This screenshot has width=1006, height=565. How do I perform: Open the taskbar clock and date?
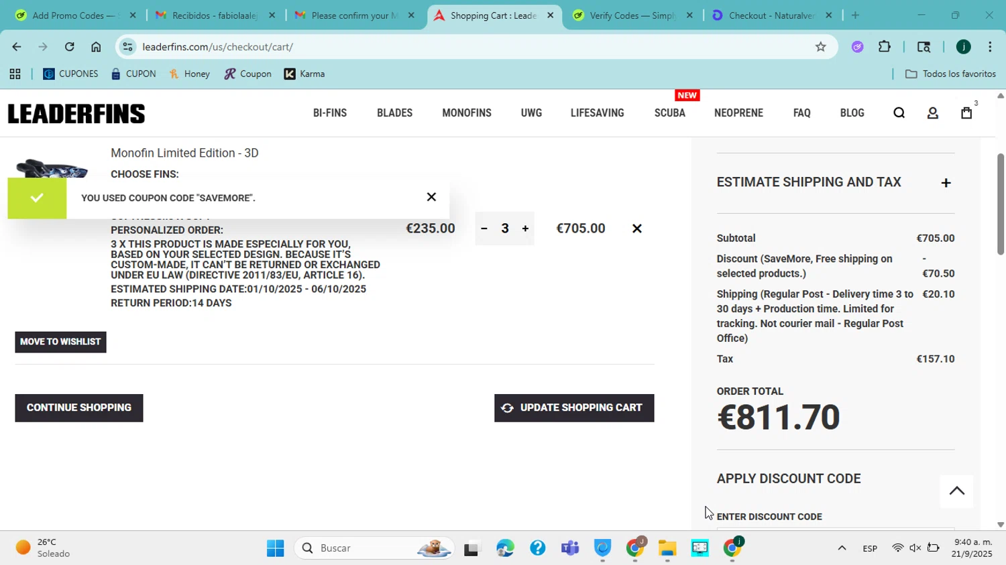(x=972, y=548)
